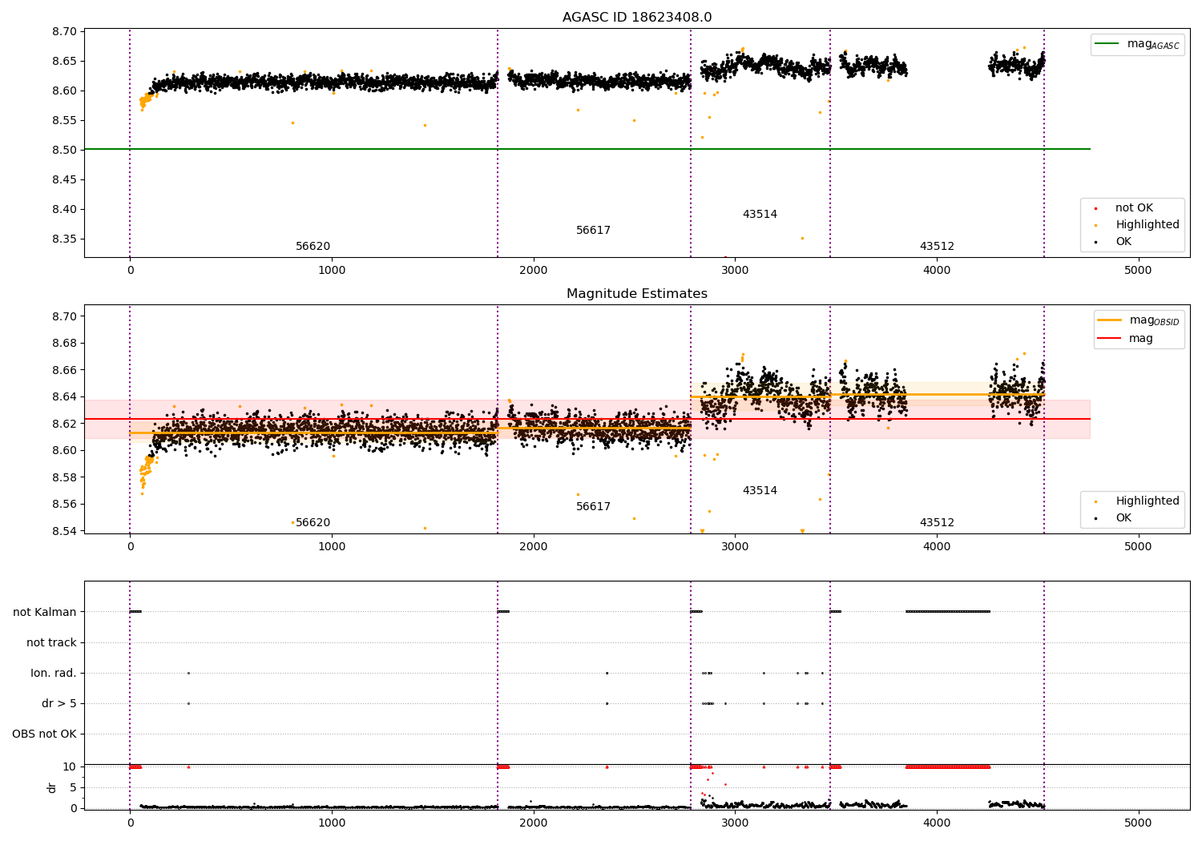Click the 43512 label in top plot
The image size is (1202, 841).
click(937, 247)
